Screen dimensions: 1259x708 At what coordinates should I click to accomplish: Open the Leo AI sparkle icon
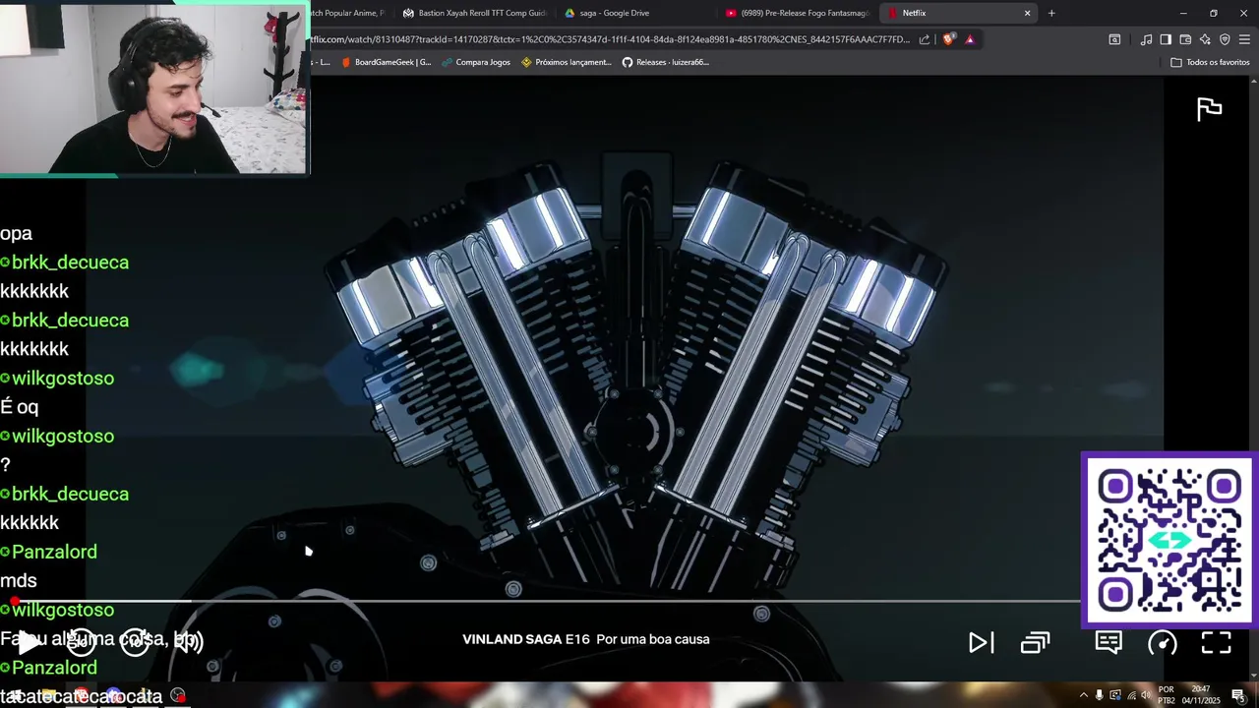pos(1205,39)
